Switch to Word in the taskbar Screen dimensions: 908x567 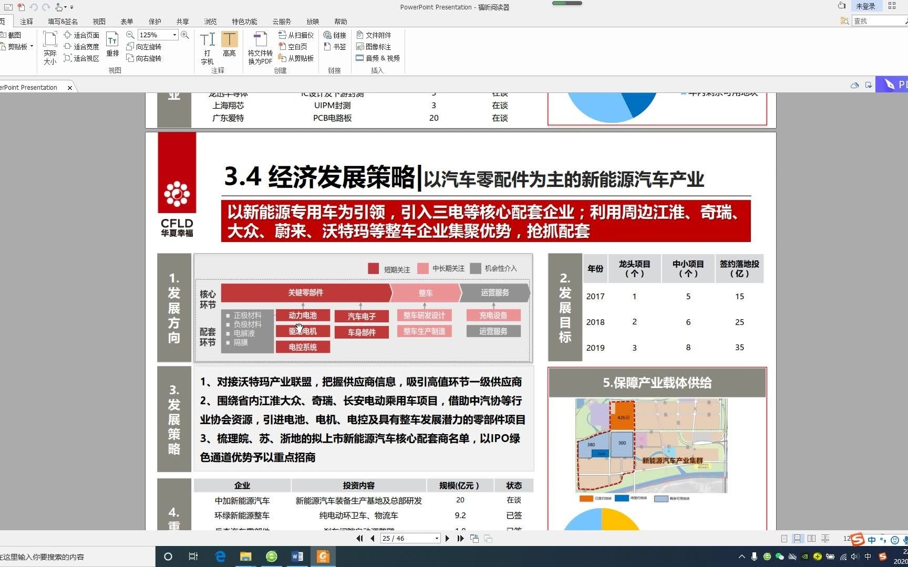(x=297, y=556)
